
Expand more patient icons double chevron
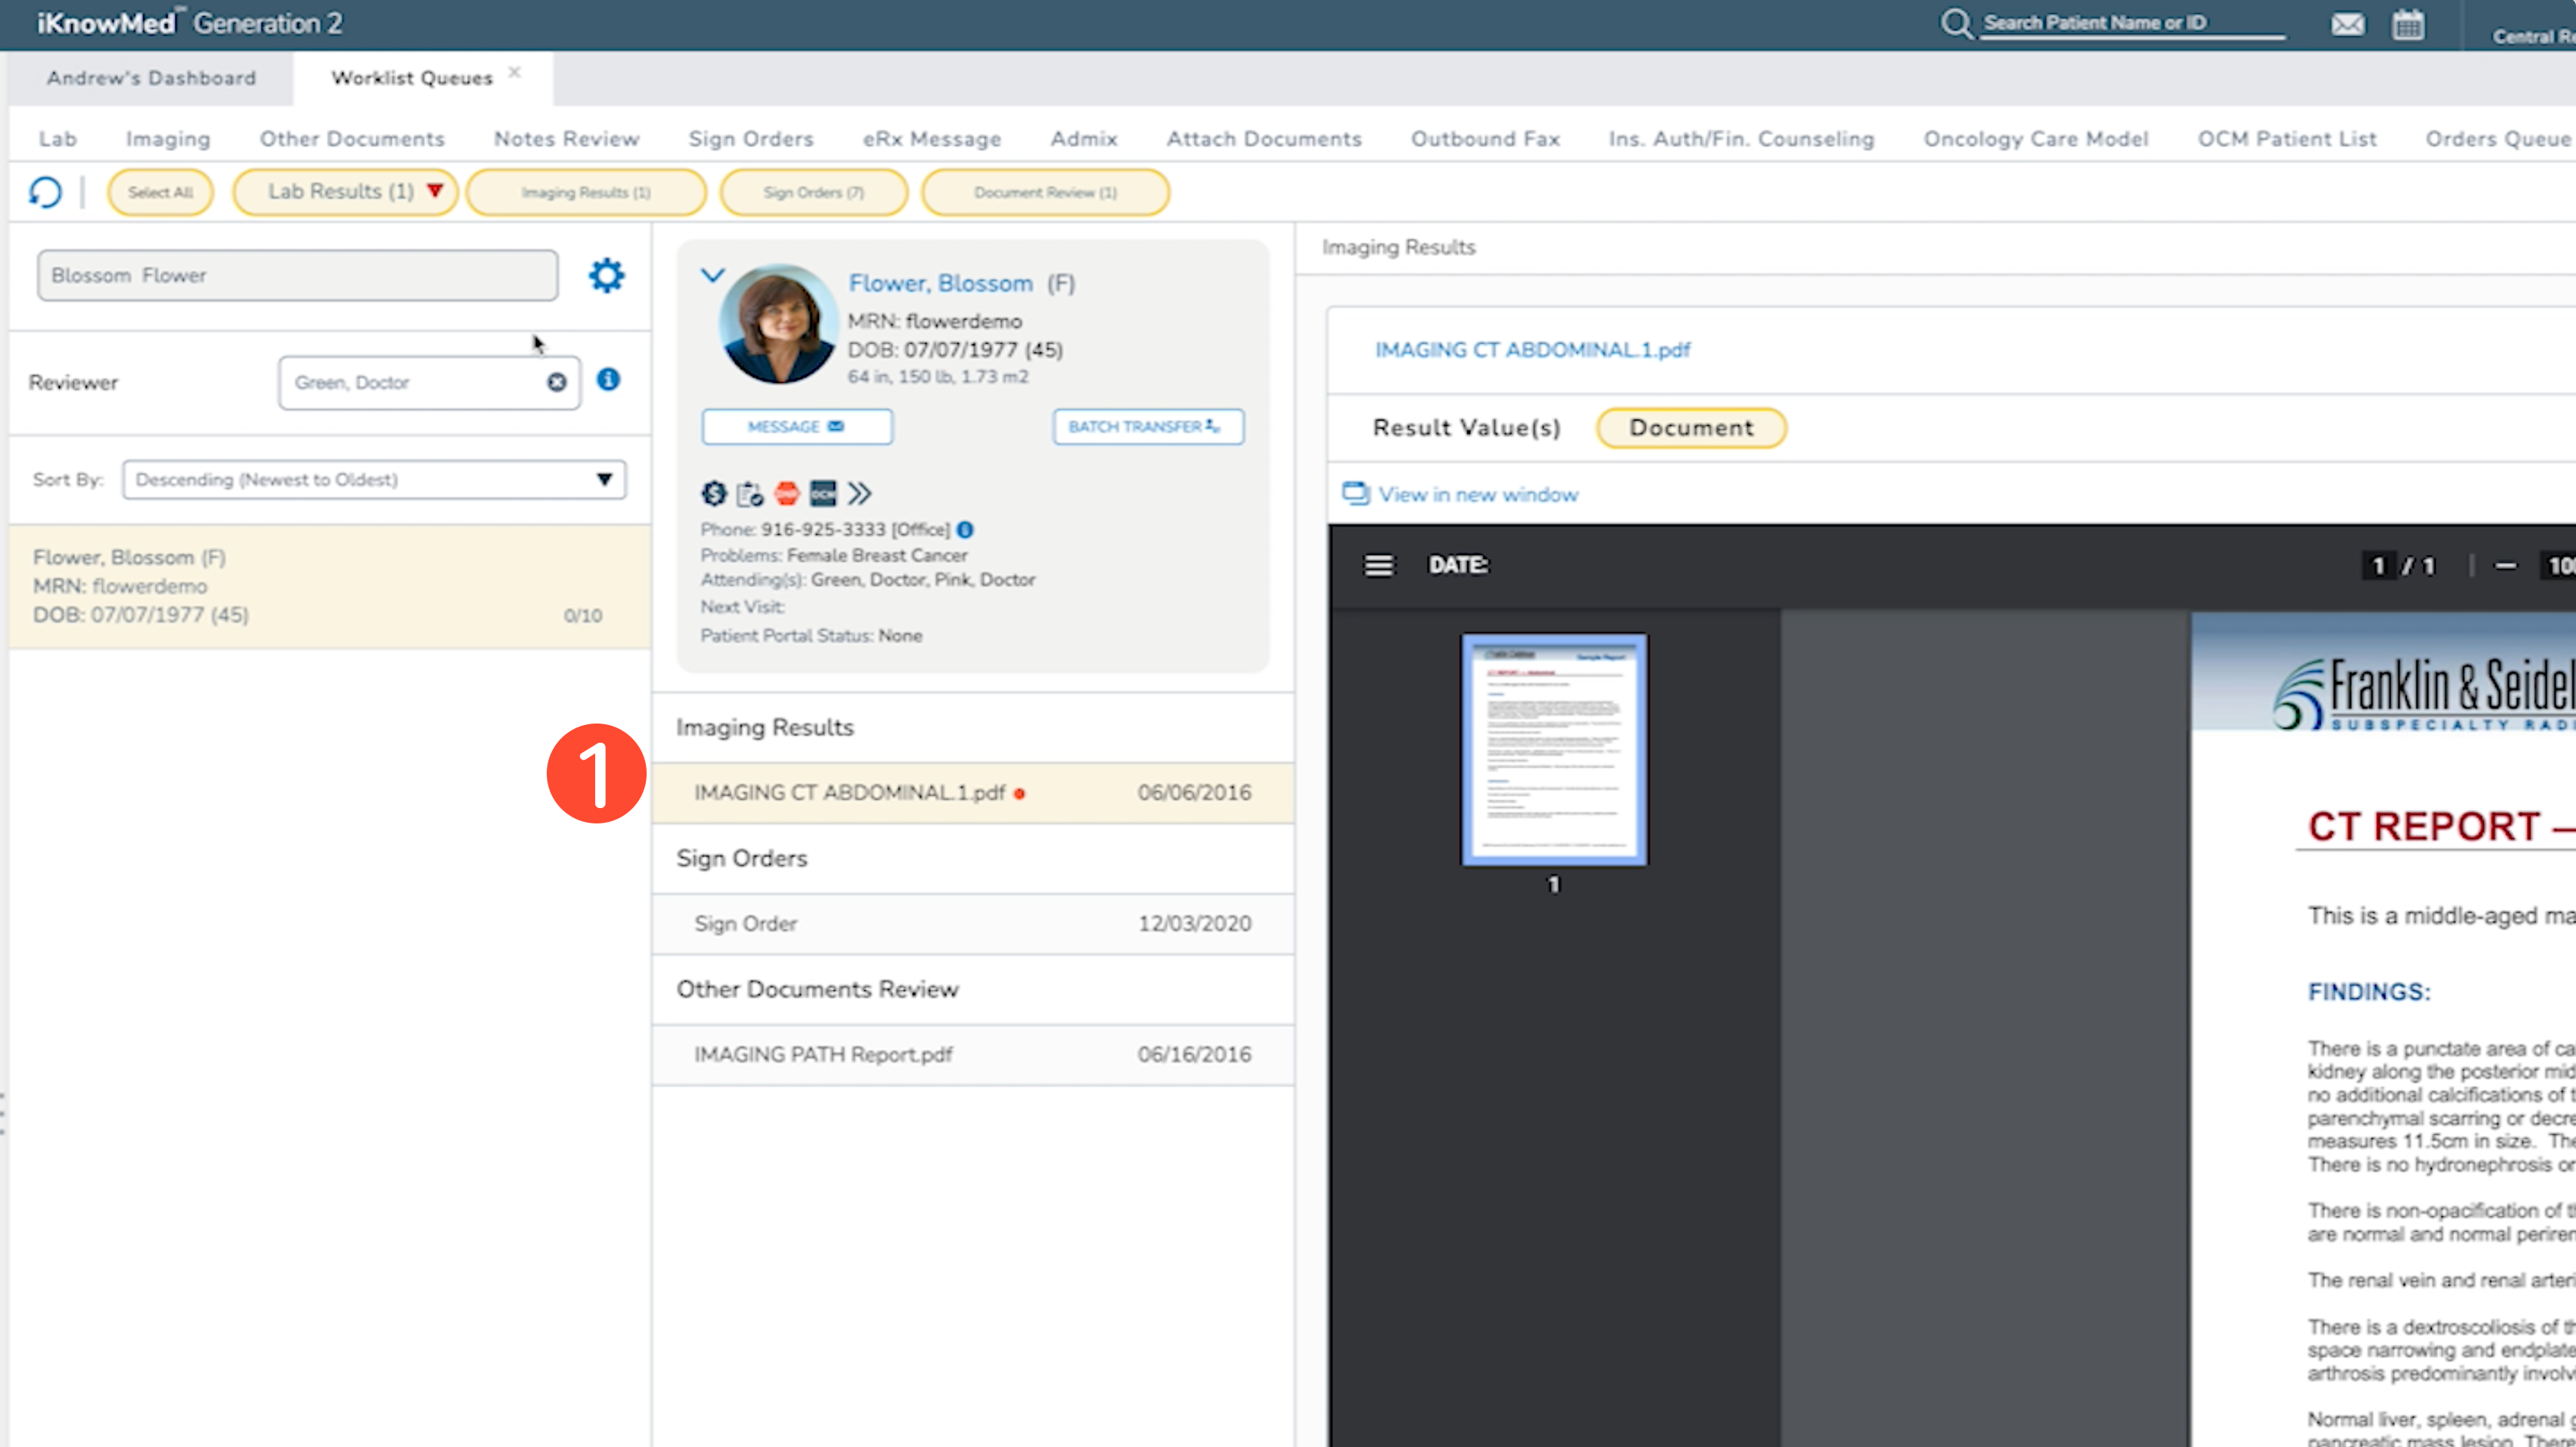point(859,493)
